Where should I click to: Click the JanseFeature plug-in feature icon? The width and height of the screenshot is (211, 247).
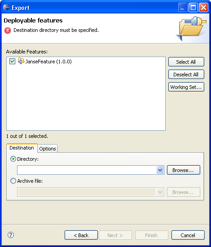point(21,61)
